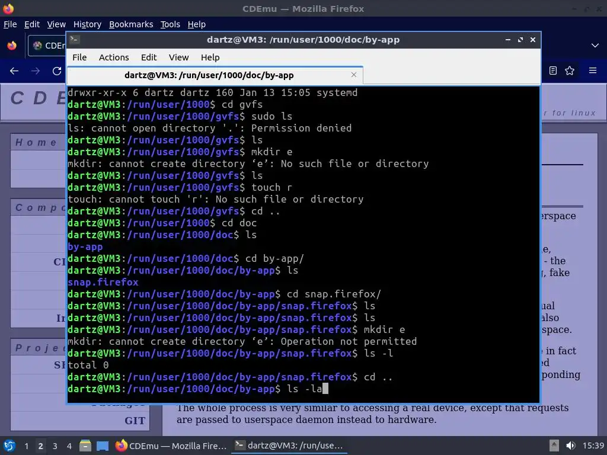Select the CDEmu browser tab
Screen dimensions: 607x455
pyautogui.click(x=47, y=46)
